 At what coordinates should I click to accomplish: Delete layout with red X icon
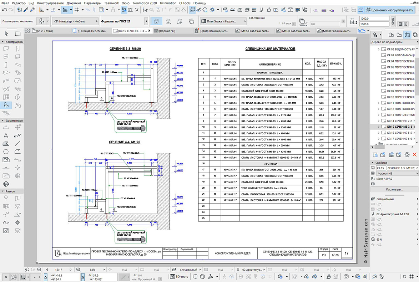415,155
